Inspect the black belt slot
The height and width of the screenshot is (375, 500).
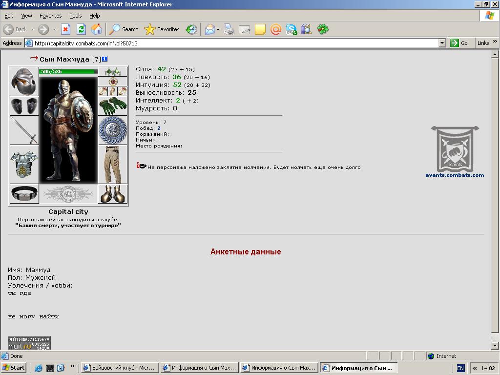[x=24, y=193]
